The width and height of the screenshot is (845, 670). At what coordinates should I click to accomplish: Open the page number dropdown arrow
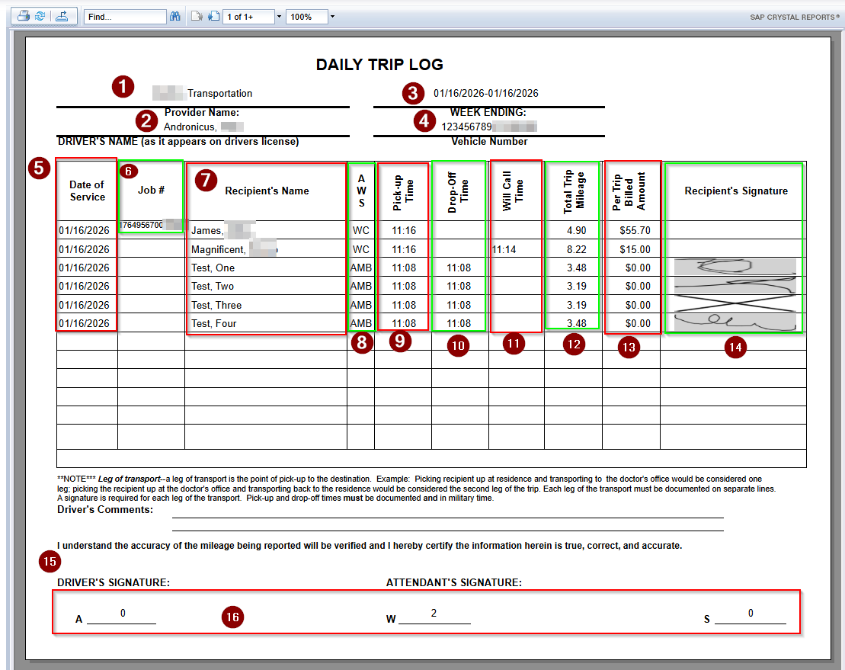pyautogui.click(x=279, y=16)
